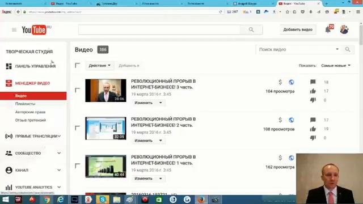The height and width of the screenshot is (204, 363).
Task: Click public globe icon for 1 часть video
Action: 291,158
